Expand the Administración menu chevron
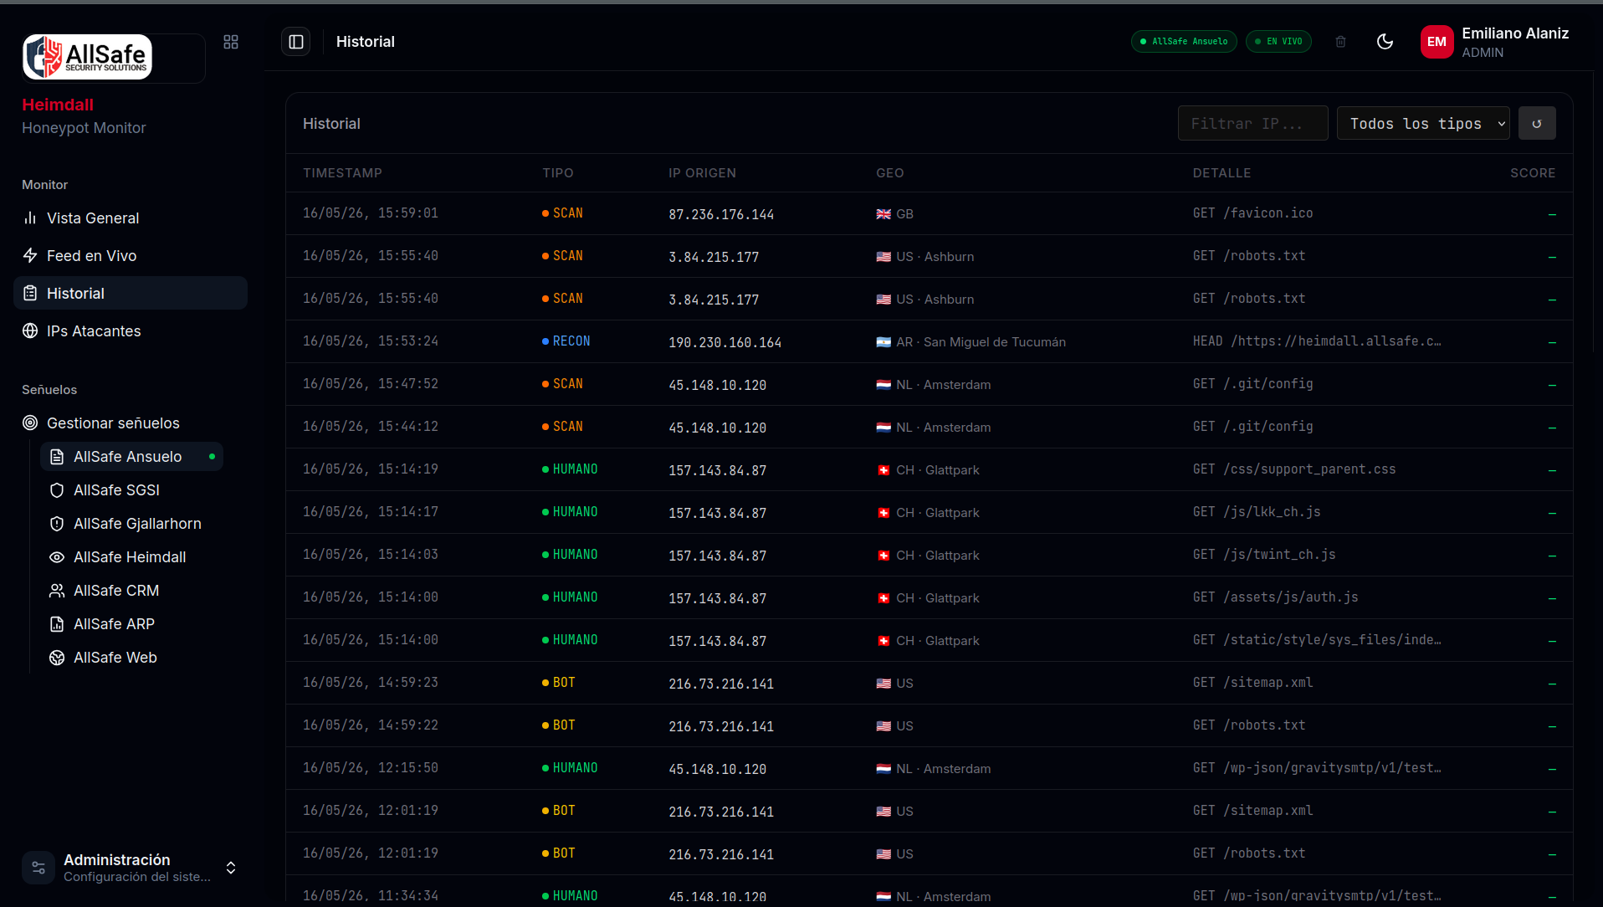This screenshot has height=907, width=1603. point(231,868)
